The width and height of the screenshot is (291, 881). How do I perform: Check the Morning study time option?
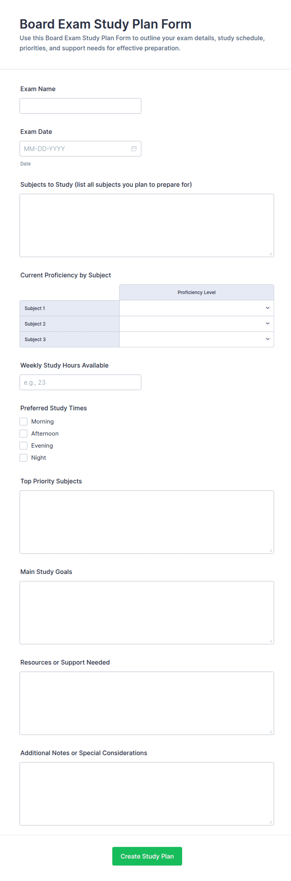(23, 421)
